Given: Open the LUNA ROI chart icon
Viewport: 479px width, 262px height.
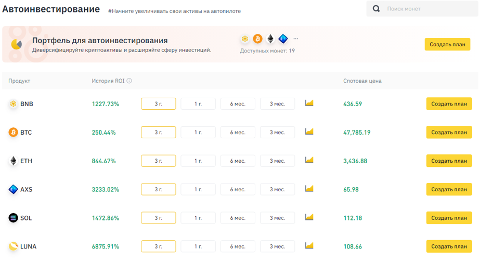Looking at the screenshot, I should pos(309,245).
